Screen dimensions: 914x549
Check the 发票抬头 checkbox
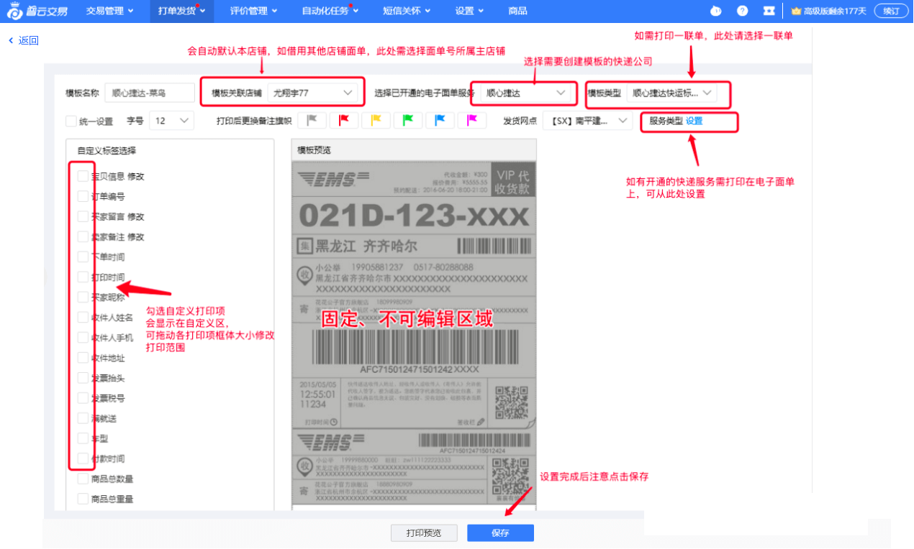(83, 377)
